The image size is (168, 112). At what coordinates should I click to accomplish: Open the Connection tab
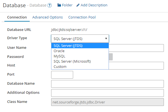tap(17, 17)
